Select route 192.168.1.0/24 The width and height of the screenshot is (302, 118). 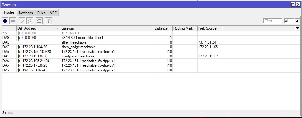pyautogui.click(x=151, y=70)
